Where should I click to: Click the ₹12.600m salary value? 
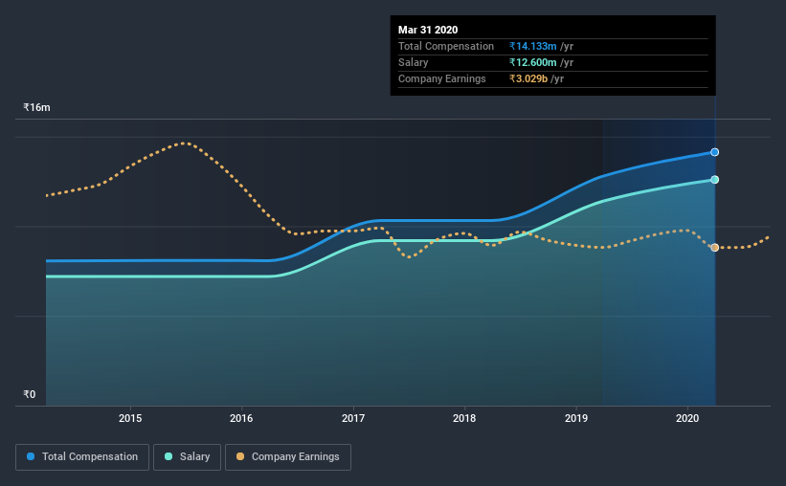533,62
